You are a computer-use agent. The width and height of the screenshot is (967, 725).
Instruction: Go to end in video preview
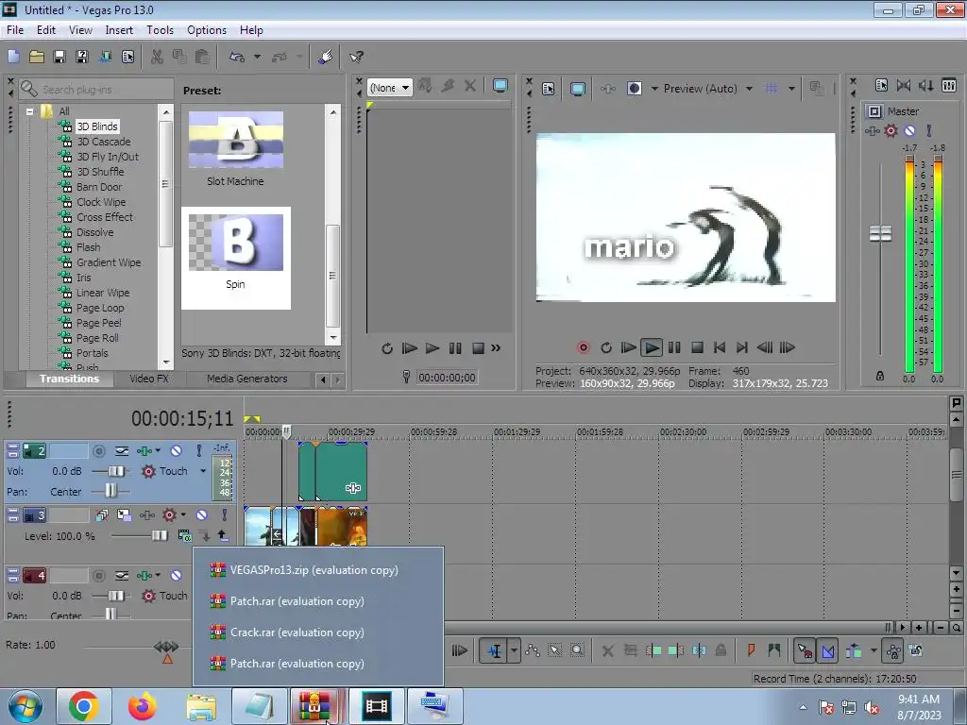pos(742,347)
